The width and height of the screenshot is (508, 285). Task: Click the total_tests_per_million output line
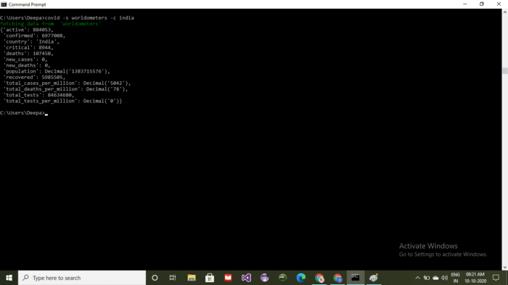click(62, 101)
